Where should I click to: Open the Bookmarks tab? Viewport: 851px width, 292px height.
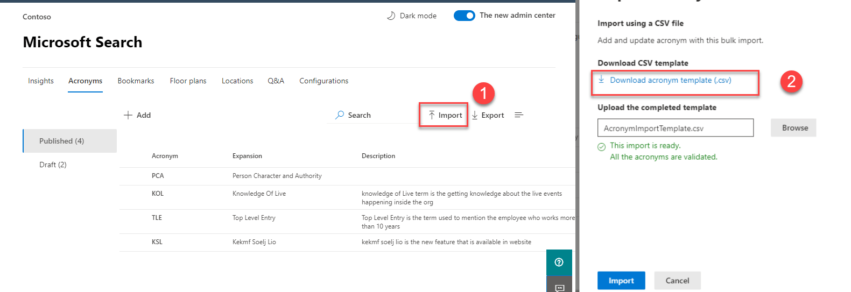coord(136,81)
